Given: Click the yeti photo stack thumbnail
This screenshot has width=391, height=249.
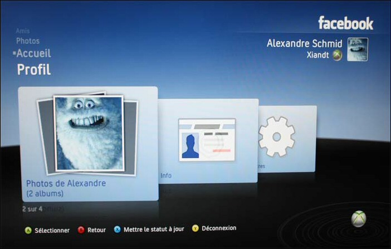Looking at the screenshot, I should click(88, 134).
